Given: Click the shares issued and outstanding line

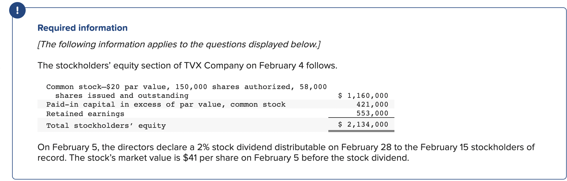Looking at the screenshot, I should pos(122,96).
